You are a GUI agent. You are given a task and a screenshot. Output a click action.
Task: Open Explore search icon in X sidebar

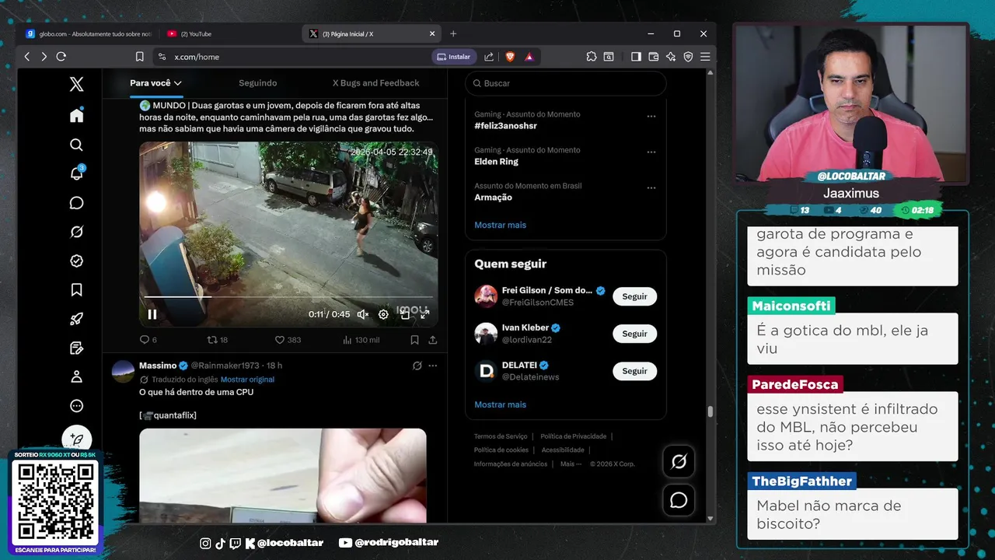(x=76, y=145)
